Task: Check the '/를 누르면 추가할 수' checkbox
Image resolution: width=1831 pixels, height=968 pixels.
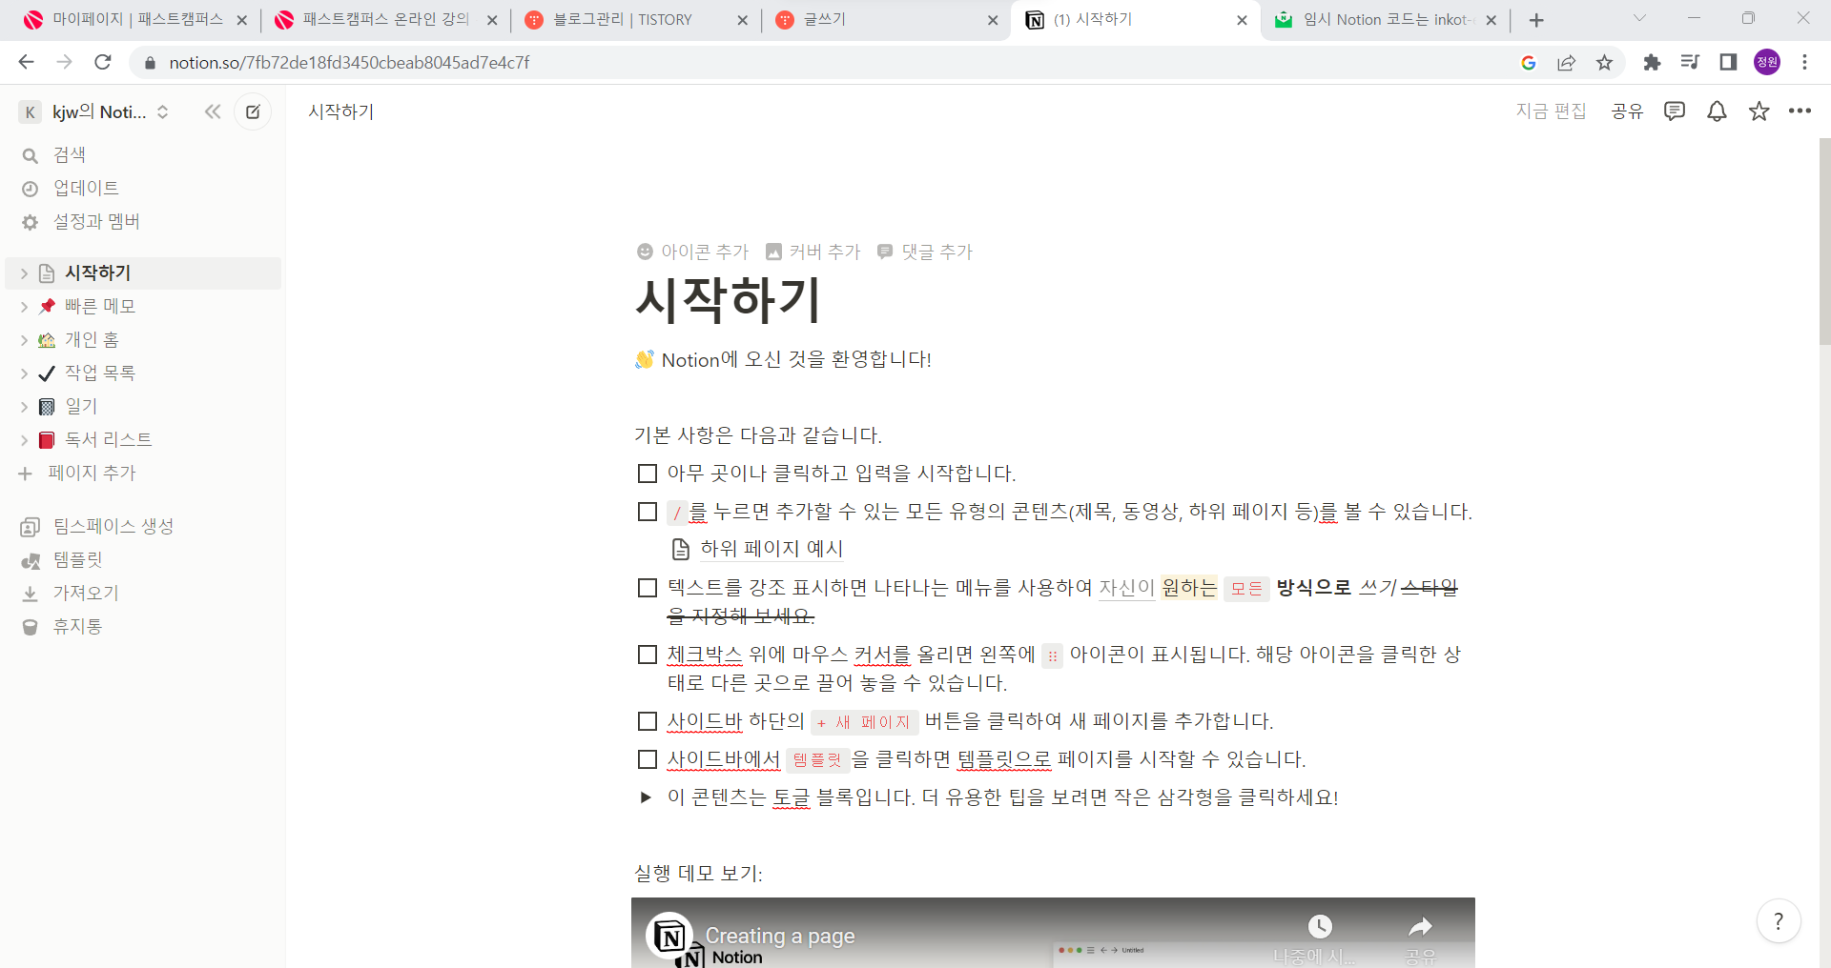Action: (x=648, y=512)
